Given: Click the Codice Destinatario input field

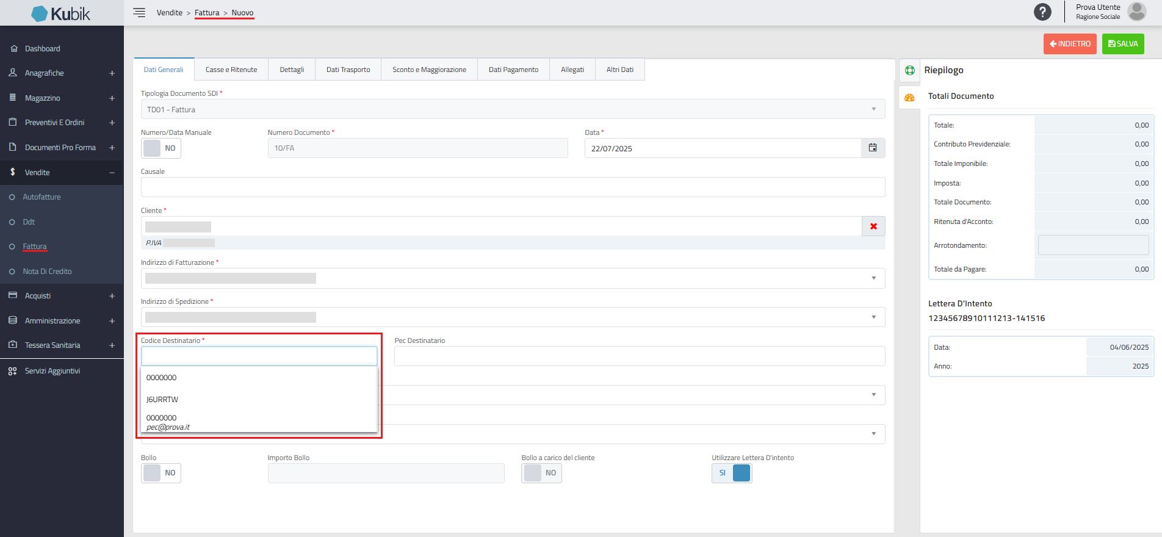Looking at the screenshot, I should pyautogui.click(x=259, y=356).
